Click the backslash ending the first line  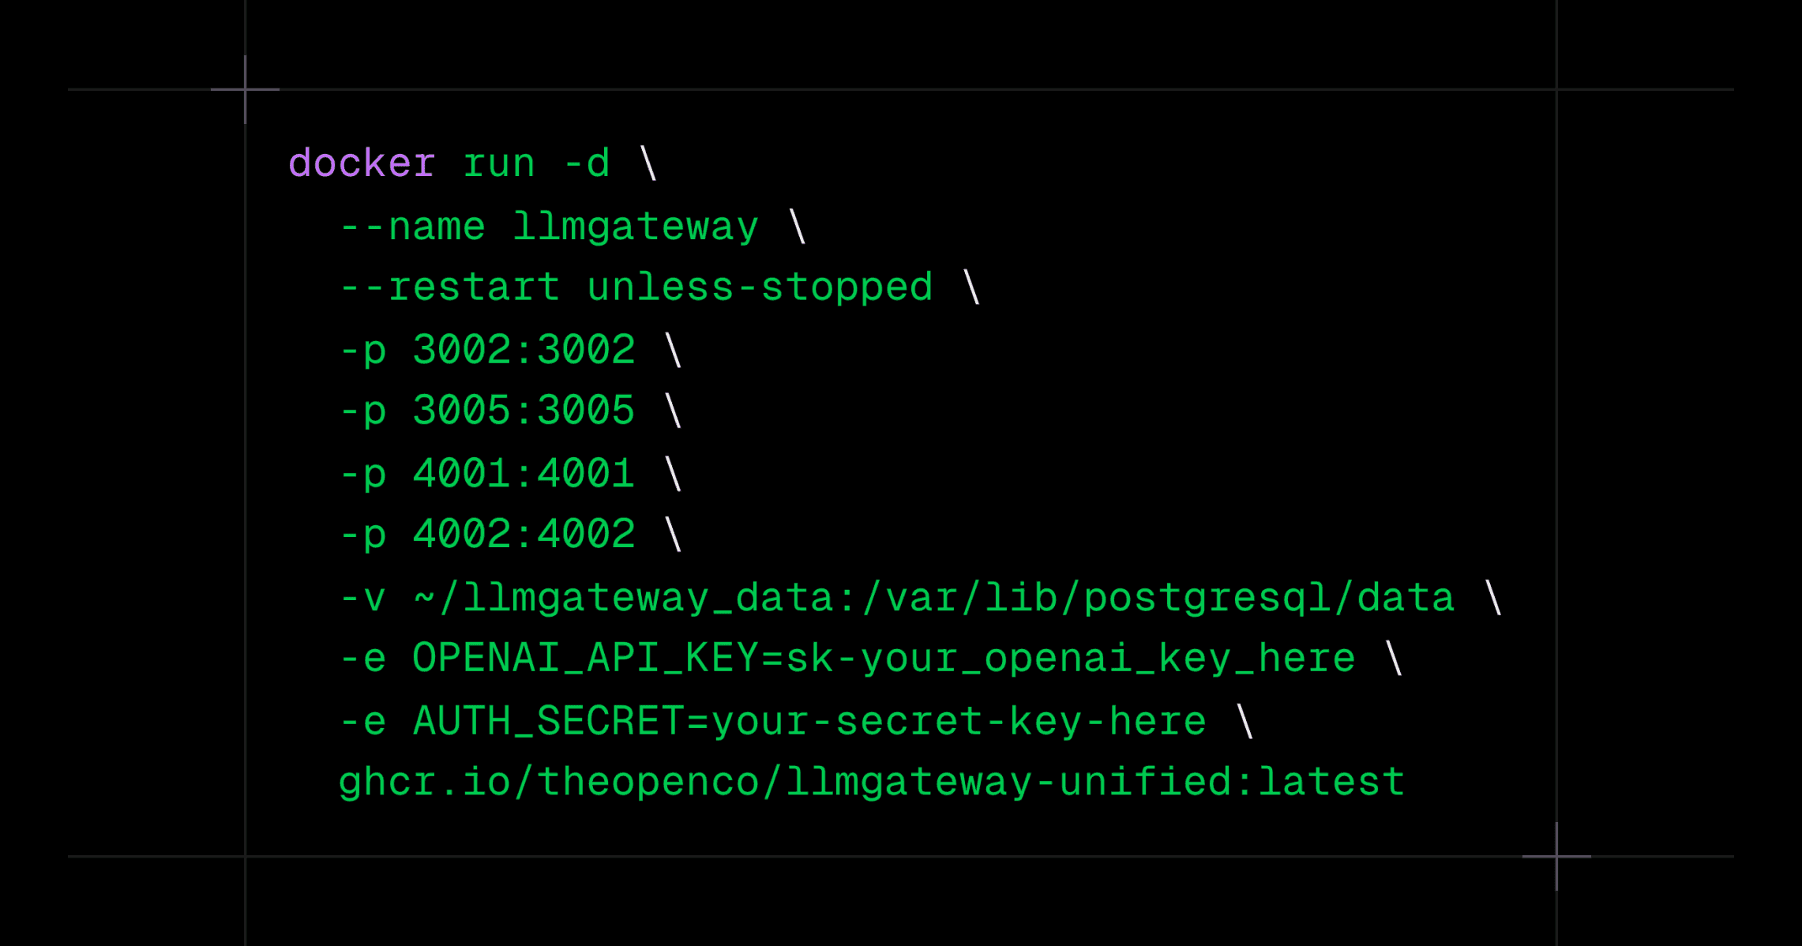coord(648,164)
